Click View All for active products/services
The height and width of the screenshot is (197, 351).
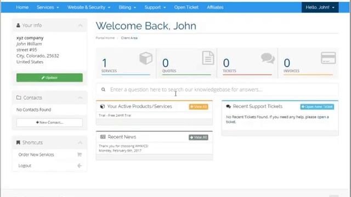tap(199, 107)
